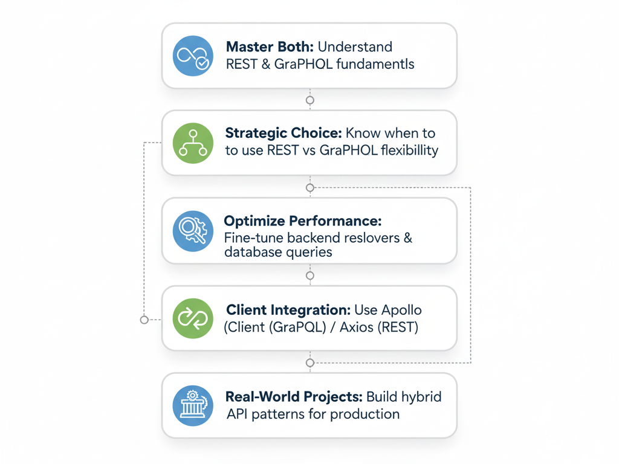Click the circle node on the left dashed line
The image size is (619, 464).
click(144, 320)
